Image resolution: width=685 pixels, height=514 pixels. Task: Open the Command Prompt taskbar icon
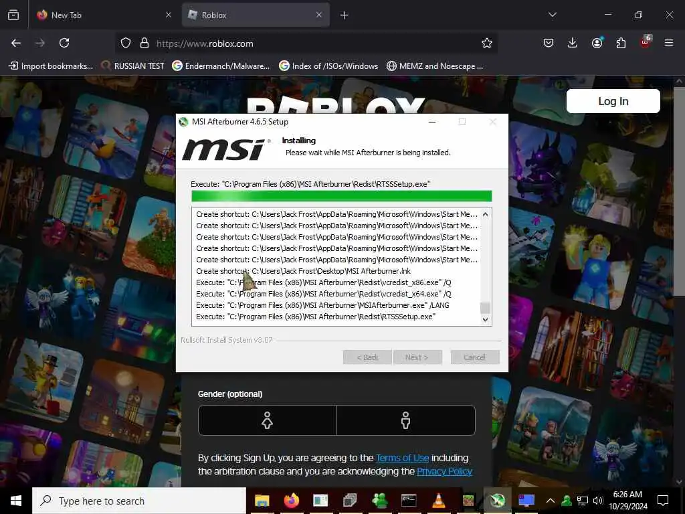[x=409, y=501]
